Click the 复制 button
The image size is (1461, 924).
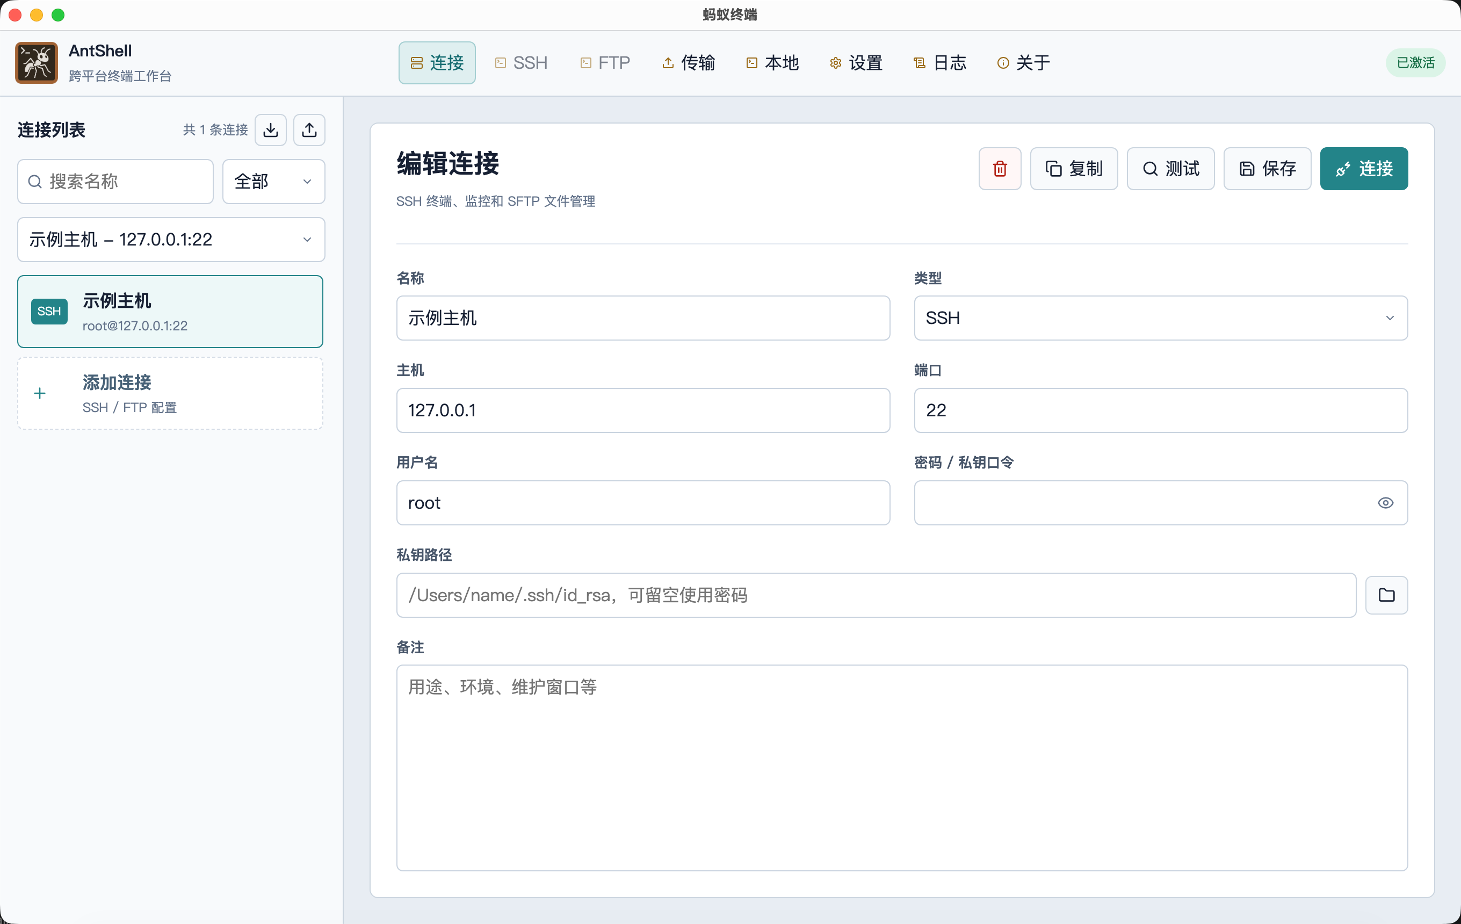pos(1074,169)
